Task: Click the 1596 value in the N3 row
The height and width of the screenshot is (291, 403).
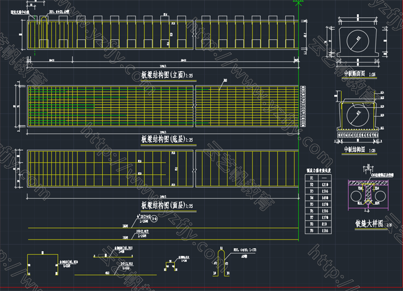Action: 325,191
